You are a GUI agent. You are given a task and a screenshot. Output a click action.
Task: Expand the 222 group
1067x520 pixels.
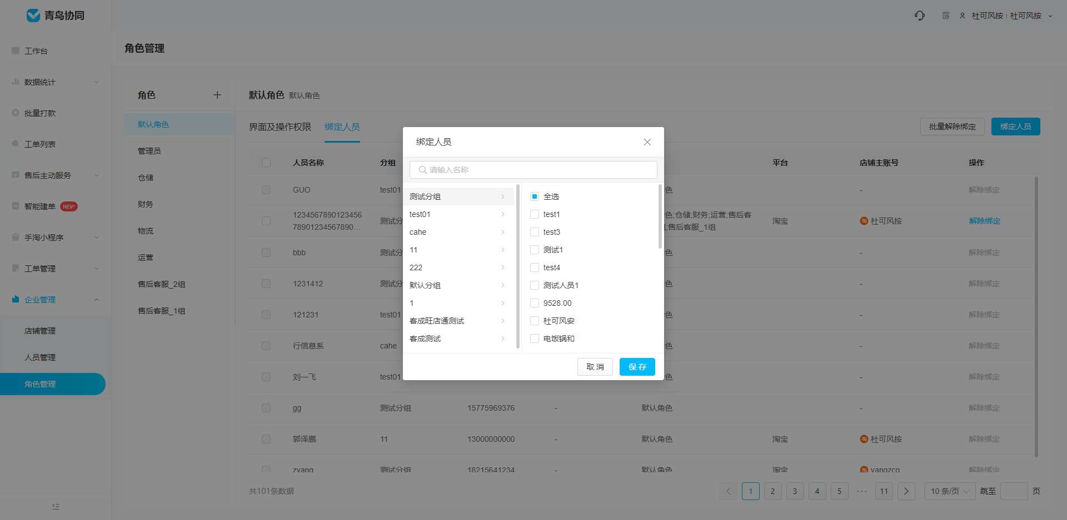point(458,267)
